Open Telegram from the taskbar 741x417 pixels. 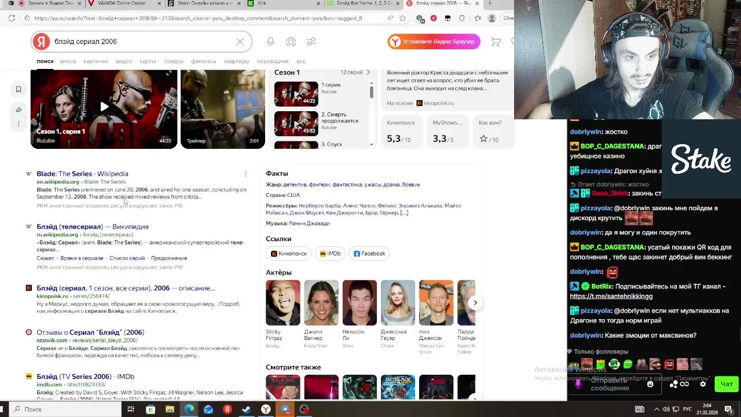pos(285,409)
